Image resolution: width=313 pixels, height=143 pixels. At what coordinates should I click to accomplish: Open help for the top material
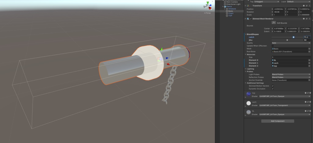[306, 93]
